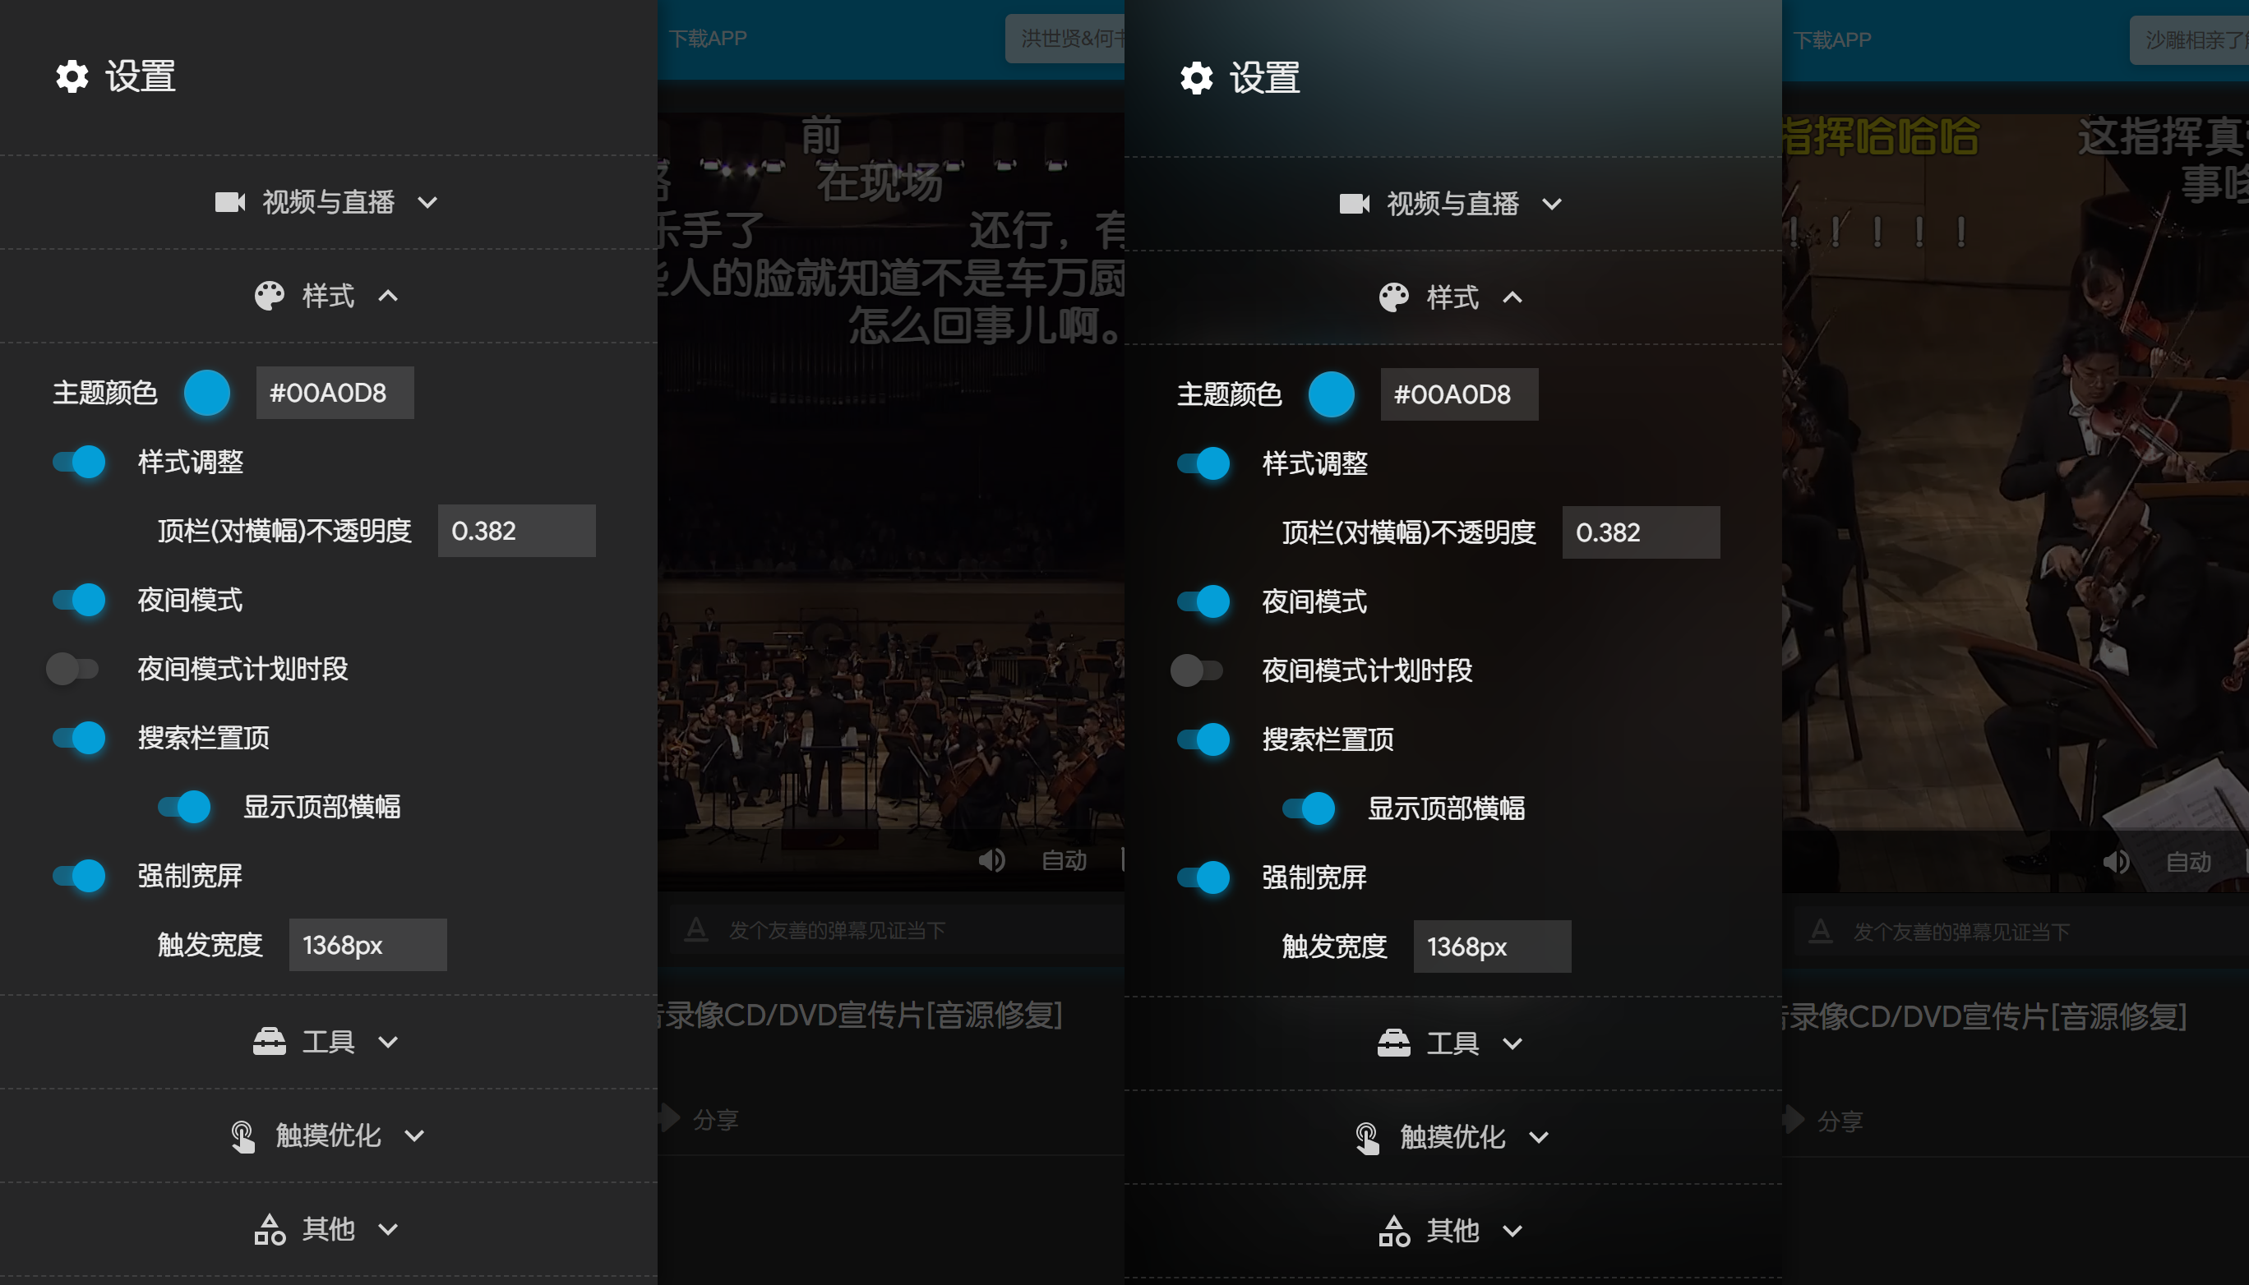
Task: Click the volume speaker icon in right video player
Action: 2116,861
